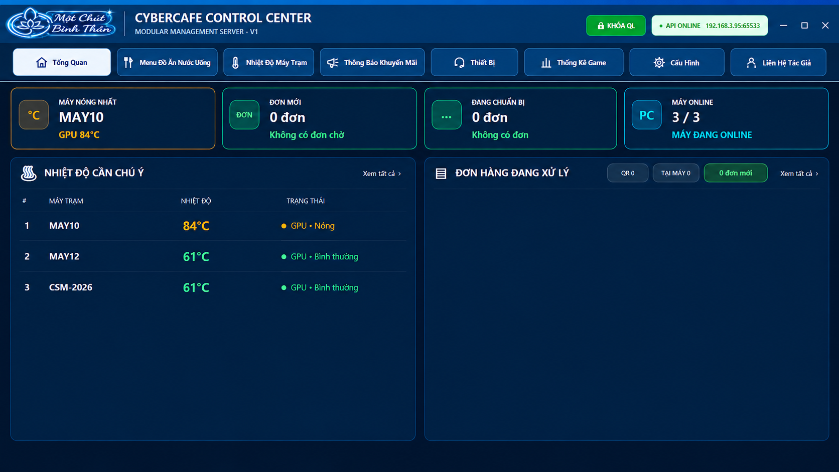Click the three-dots preparing orders icon

pyautogui.click(x=447, y=115)
